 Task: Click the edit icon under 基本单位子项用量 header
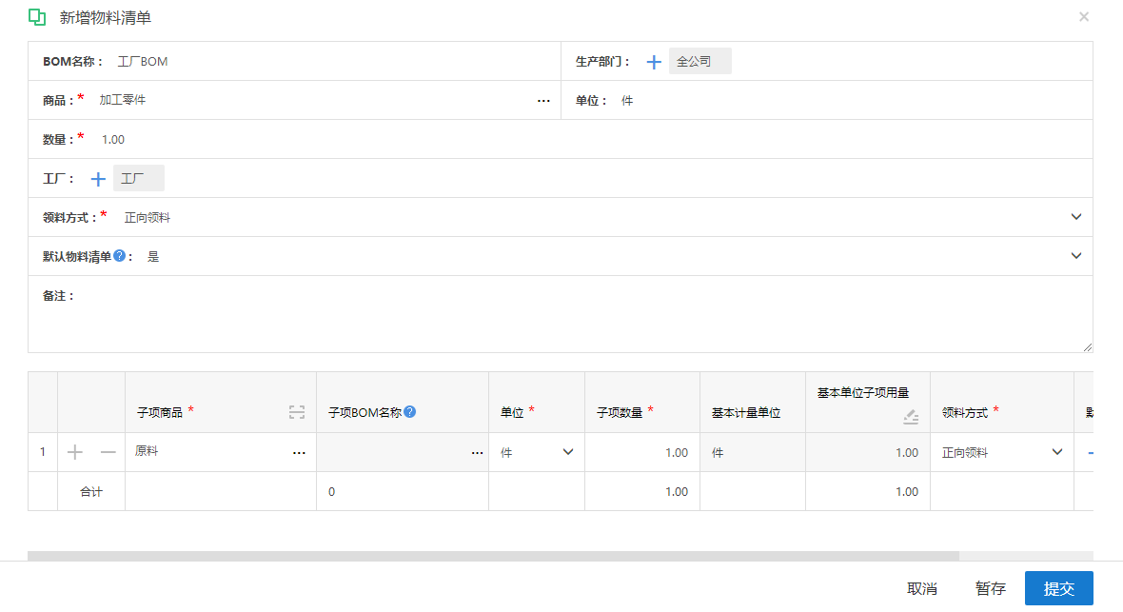pyautogui.click(x=910, y=416)
